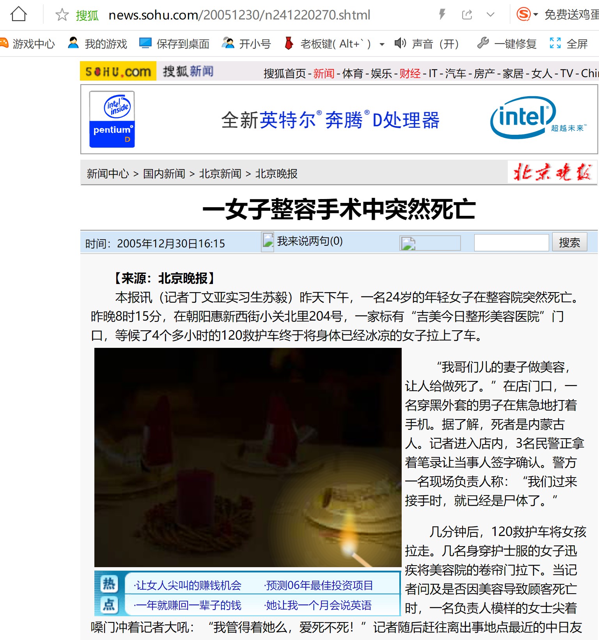The width and height of the screenshot is (599, 640).
Task: Click 搜狐 site label in address bar
Action: [87, 15]
